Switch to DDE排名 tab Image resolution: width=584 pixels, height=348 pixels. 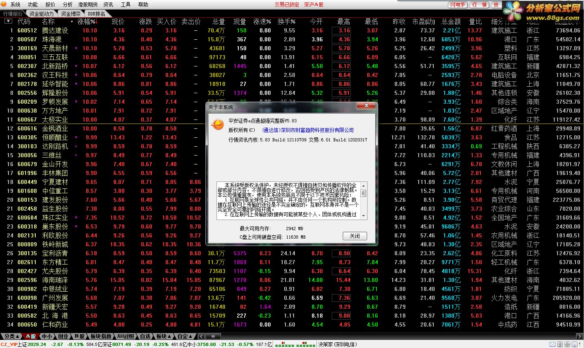pos(96,14)
